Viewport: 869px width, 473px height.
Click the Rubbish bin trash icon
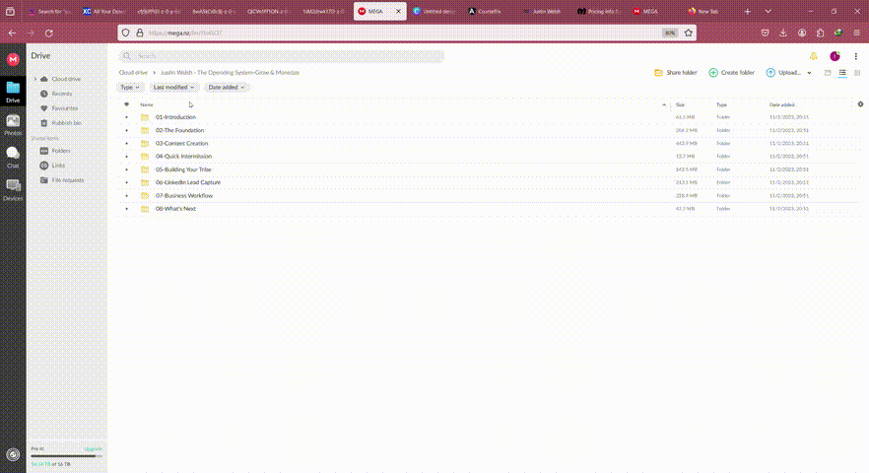click(x=43, y=122)
